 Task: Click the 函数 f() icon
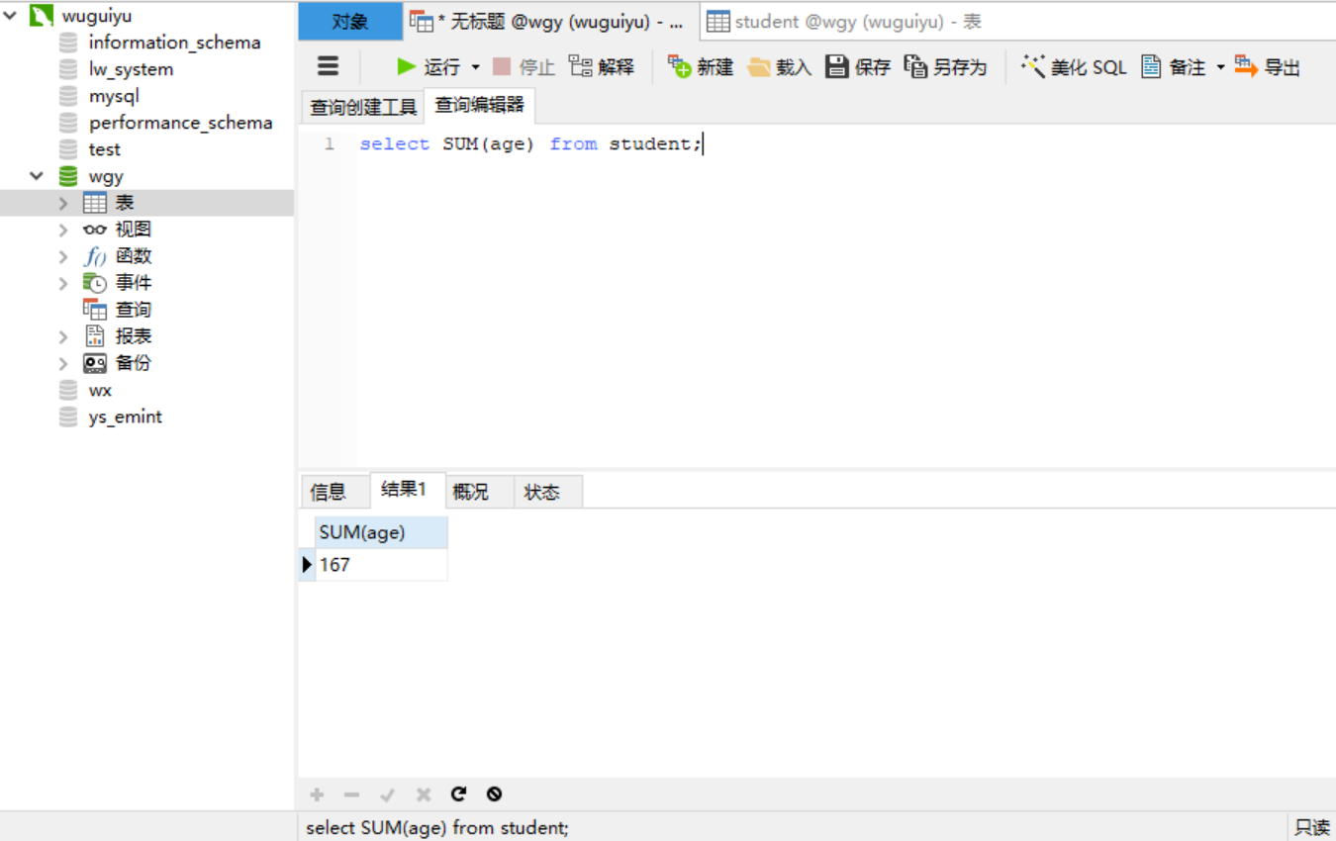pyautogui.click(x=95, y=256)
